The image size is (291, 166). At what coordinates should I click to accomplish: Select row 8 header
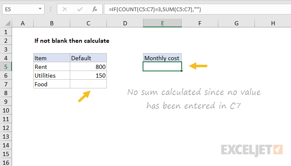[6, 93]
